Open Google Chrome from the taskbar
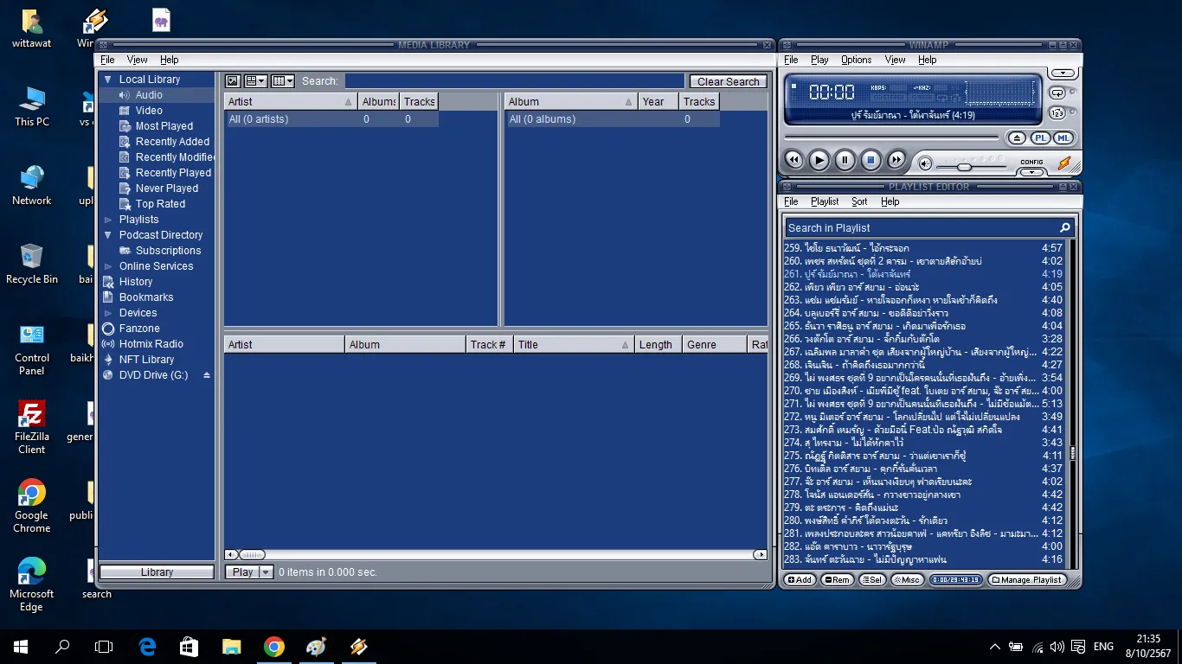This screenshot has height=664, width=1182. pyautogui.click(x=274, y=647)
